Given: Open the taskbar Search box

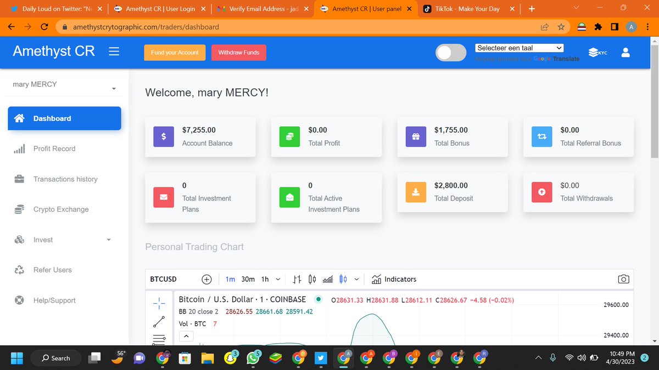Looking at the screenshot, I should [57, 358].
